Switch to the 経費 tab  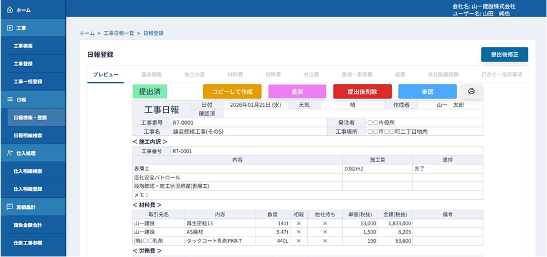[x=400, y=75]
